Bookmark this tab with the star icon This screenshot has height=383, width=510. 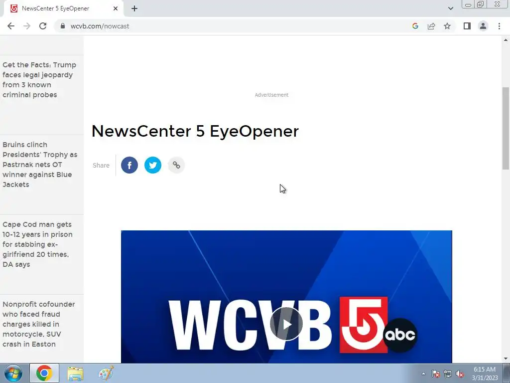tap(447, 26)
